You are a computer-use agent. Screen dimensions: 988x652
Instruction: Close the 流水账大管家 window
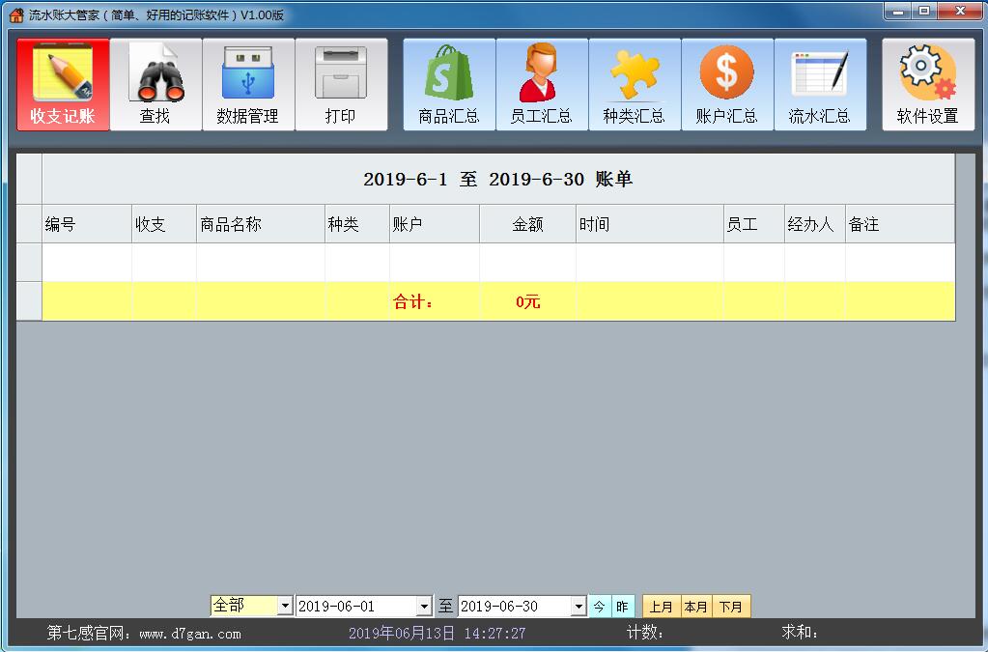pyautogui.click(x=960, y=11)
